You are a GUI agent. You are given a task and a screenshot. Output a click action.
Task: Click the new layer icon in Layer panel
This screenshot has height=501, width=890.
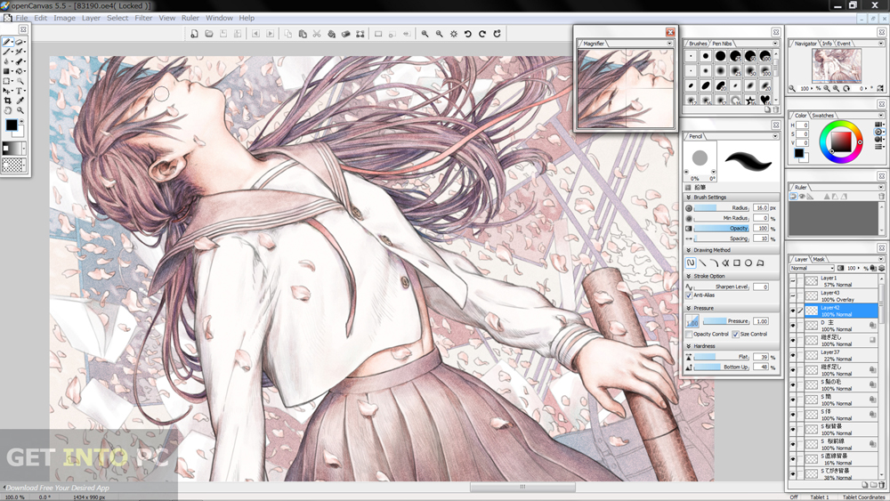pyautogui.click(x=864, y=485)
